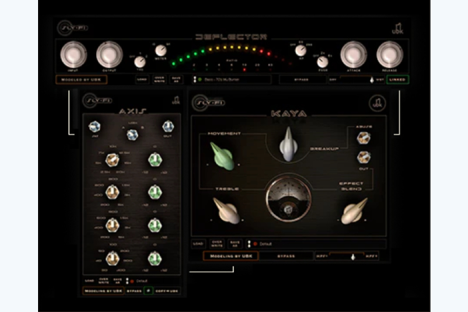468x312 pixels.
Task: Click Load in the Axis preset bar
Action: [x=89, y=281]
